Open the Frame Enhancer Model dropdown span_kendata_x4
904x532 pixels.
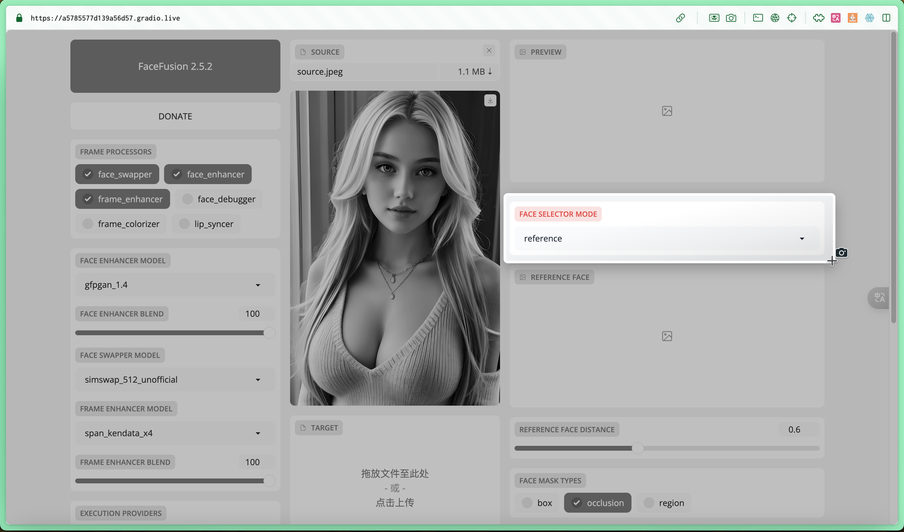coord(175,433)
